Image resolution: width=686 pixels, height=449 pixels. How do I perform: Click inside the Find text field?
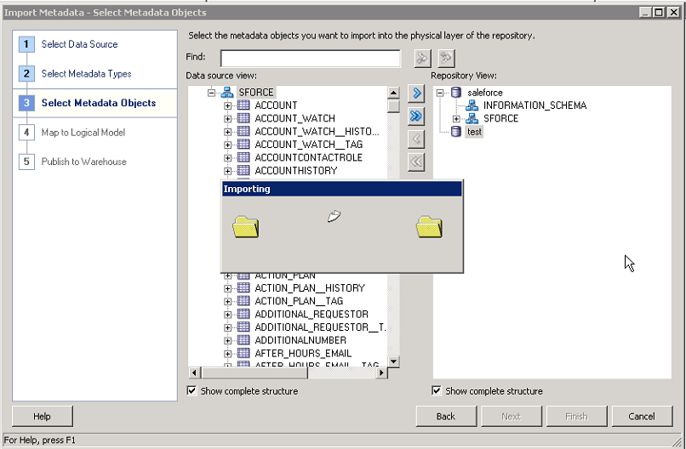tap(310, 58)
